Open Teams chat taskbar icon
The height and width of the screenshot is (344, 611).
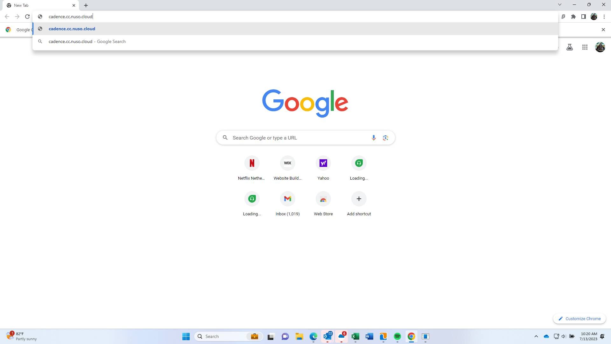pos(285,336)
